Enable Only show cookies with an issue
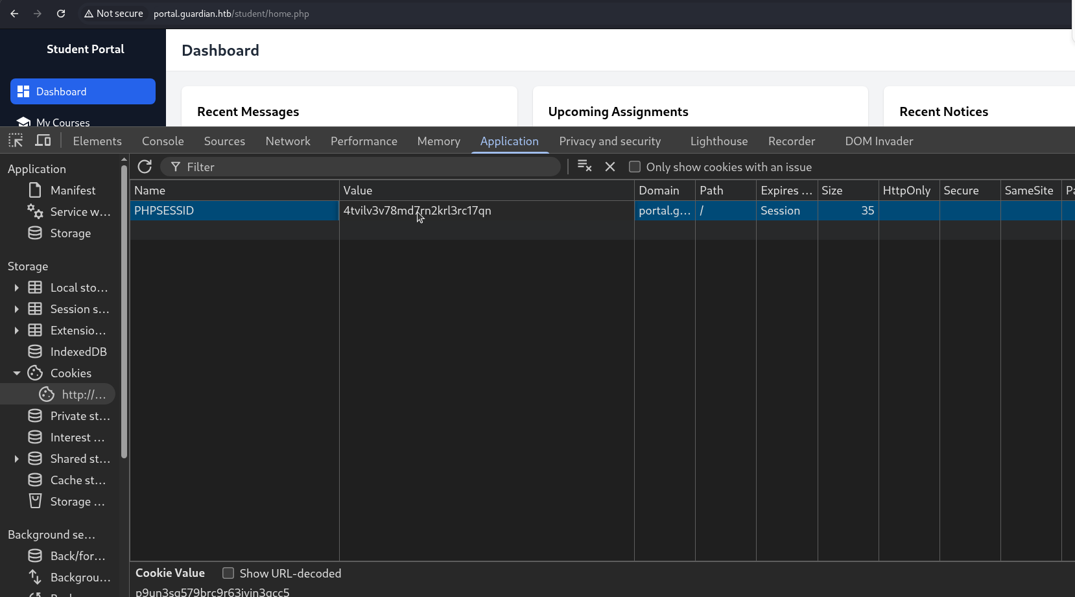This screenshot has height=597, width=1075. point(635,167)
